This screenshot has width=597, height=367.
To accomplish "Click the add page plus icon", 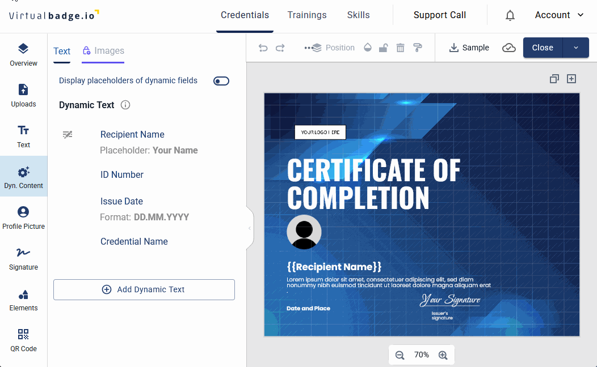I will pyautogui.click(x=571, y=79).
